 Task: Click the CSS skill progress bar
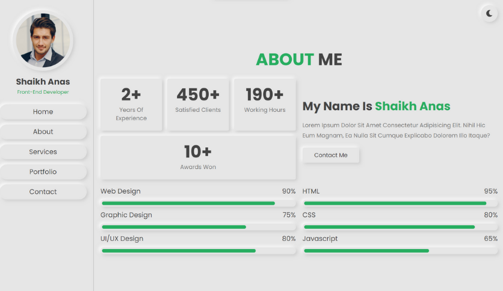(x=400, y=227)
